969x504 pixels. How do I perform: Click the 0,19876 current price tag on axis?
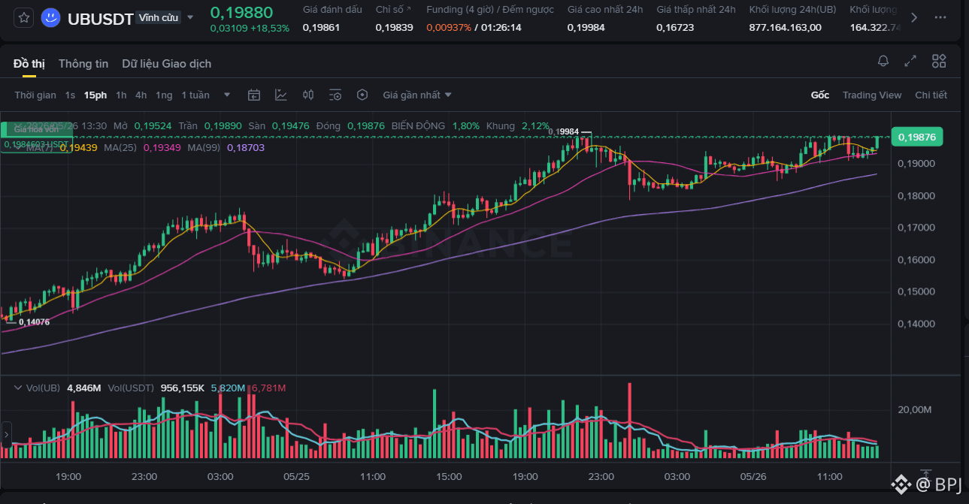(x=916, y=137)
